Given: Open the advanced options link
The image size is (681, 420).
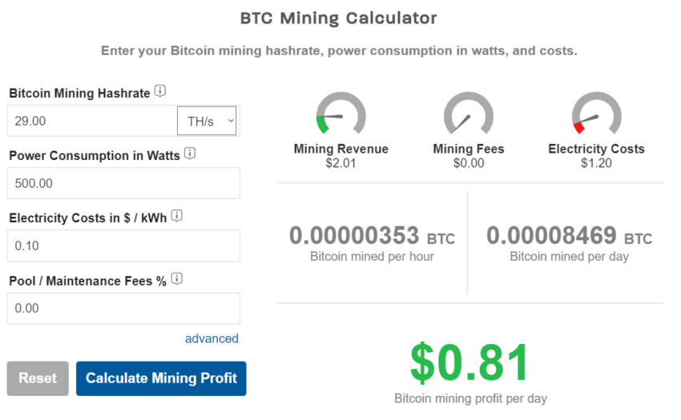Looking at the screenshot, I should 212,338.
